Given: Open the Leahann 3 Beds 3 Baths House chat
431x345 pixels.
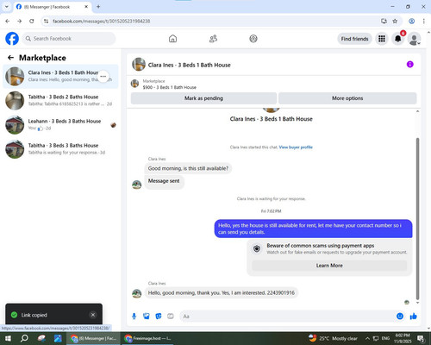Looking at the screenshot, I should (x=60, y=125).
